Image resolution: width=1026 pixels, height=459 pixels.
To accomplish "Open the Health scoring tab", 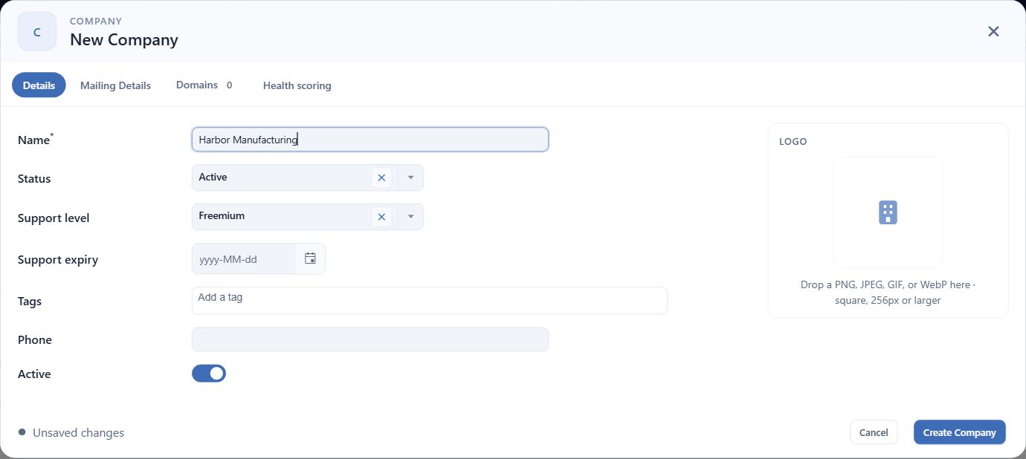I will (x=297, y=85).
